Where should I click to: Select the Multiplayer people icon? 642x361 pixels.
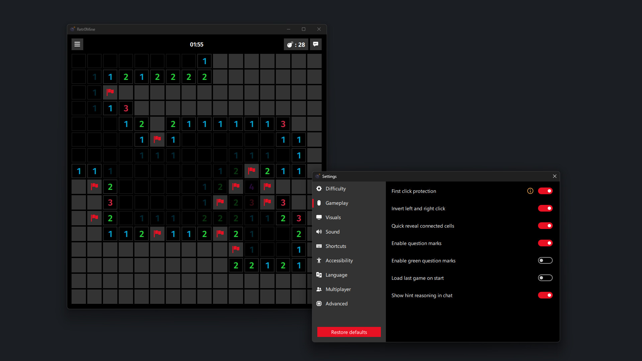(x=319, y=289)
